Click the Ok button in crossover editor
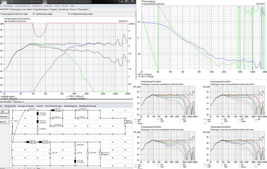The height and width of the screenshot is (169, 267). coord(2,112)
